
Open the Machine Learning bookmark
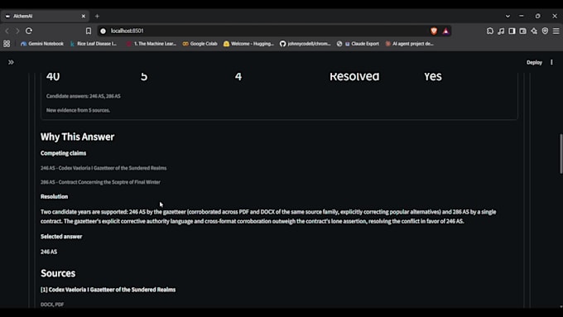[x=152, y=44]
